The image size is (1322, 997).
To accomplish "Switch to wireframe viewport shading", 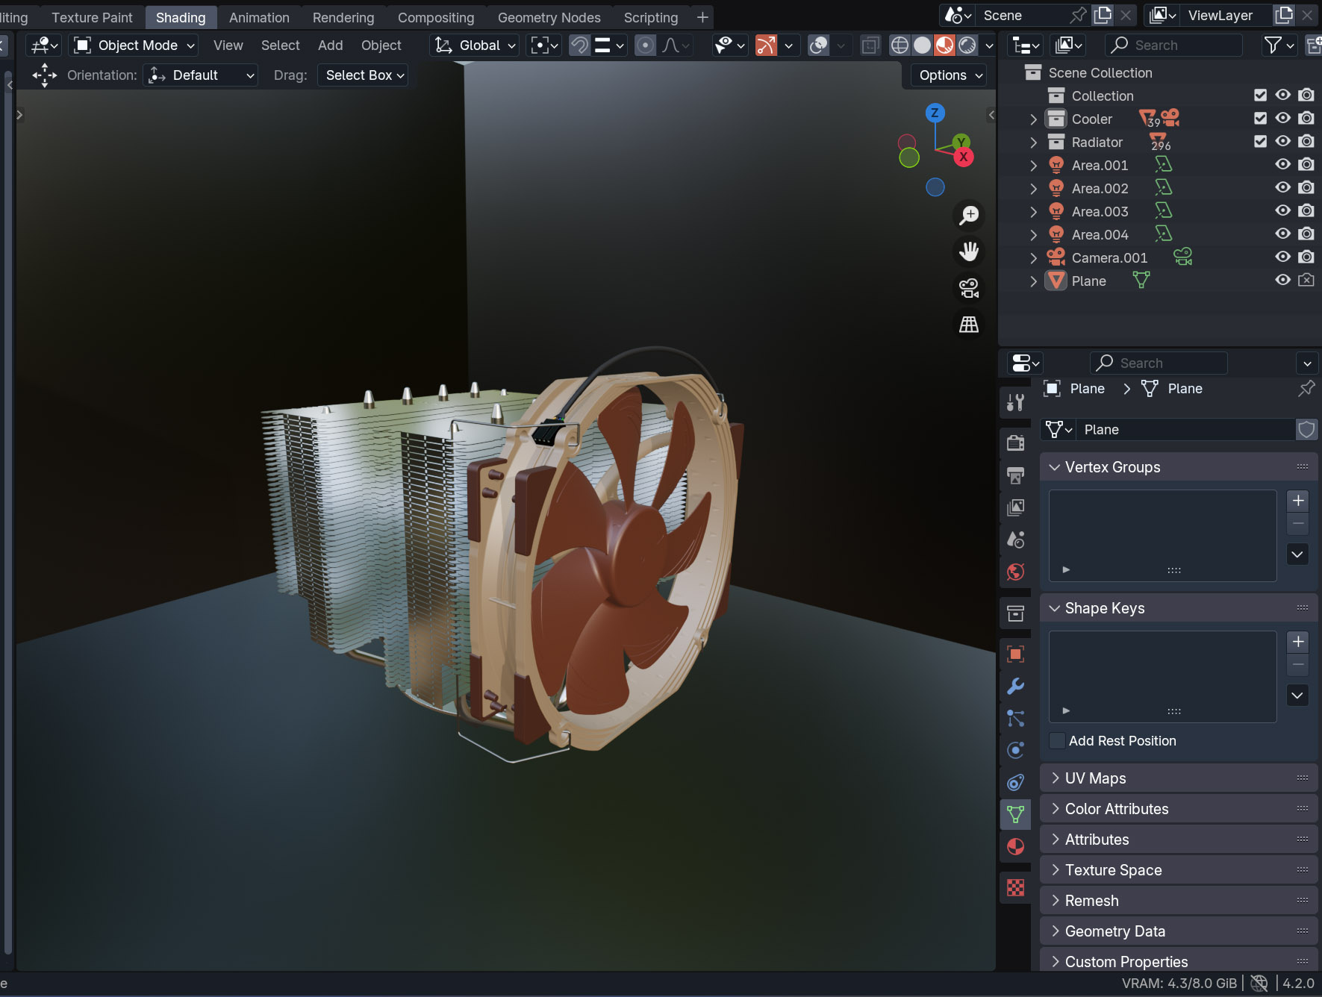I will (899, 46).
